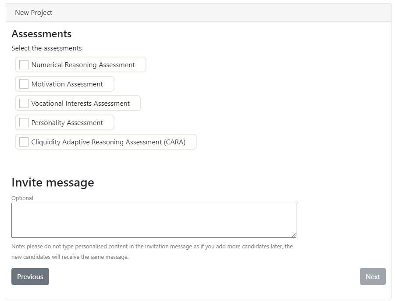Enable the Cliquidity Adaptive Reasoning Assessment (CARA)
The width and height of the screenshot is (395, 301).
click(x=24, y=142)
